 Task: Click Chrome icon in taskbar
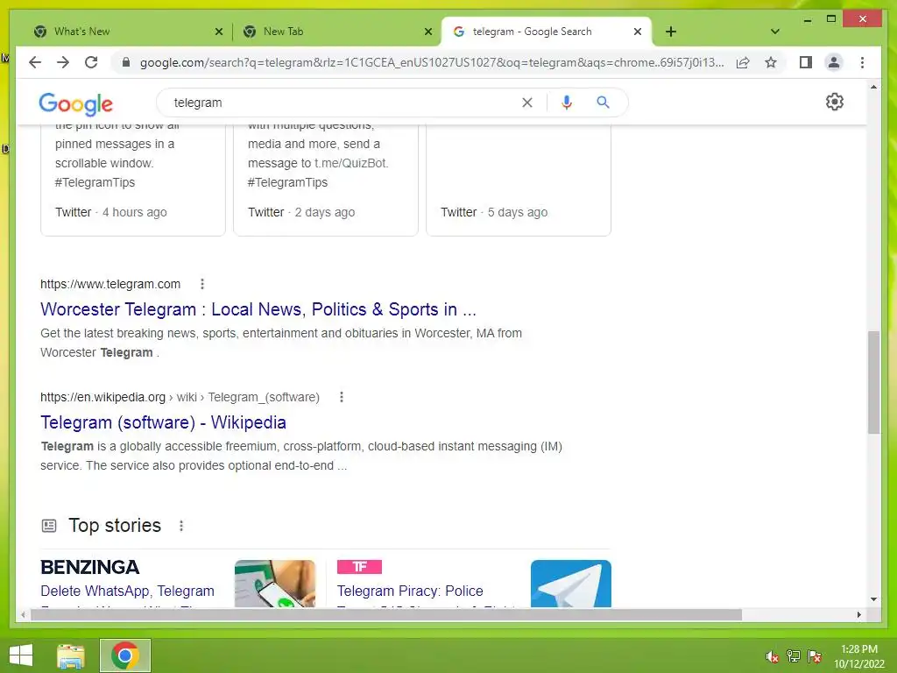[125, 655]
